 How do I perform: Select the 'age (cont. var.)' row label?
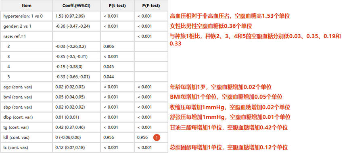(18, 87)
